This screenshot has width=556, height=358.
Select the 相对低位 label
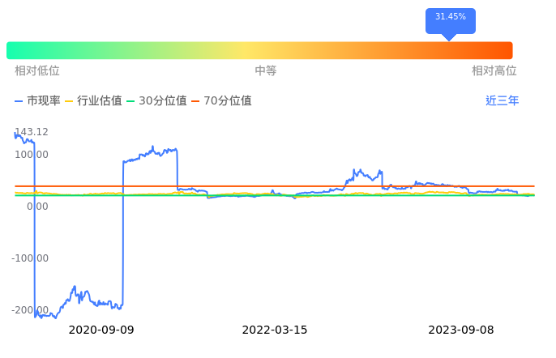point(37,71)
